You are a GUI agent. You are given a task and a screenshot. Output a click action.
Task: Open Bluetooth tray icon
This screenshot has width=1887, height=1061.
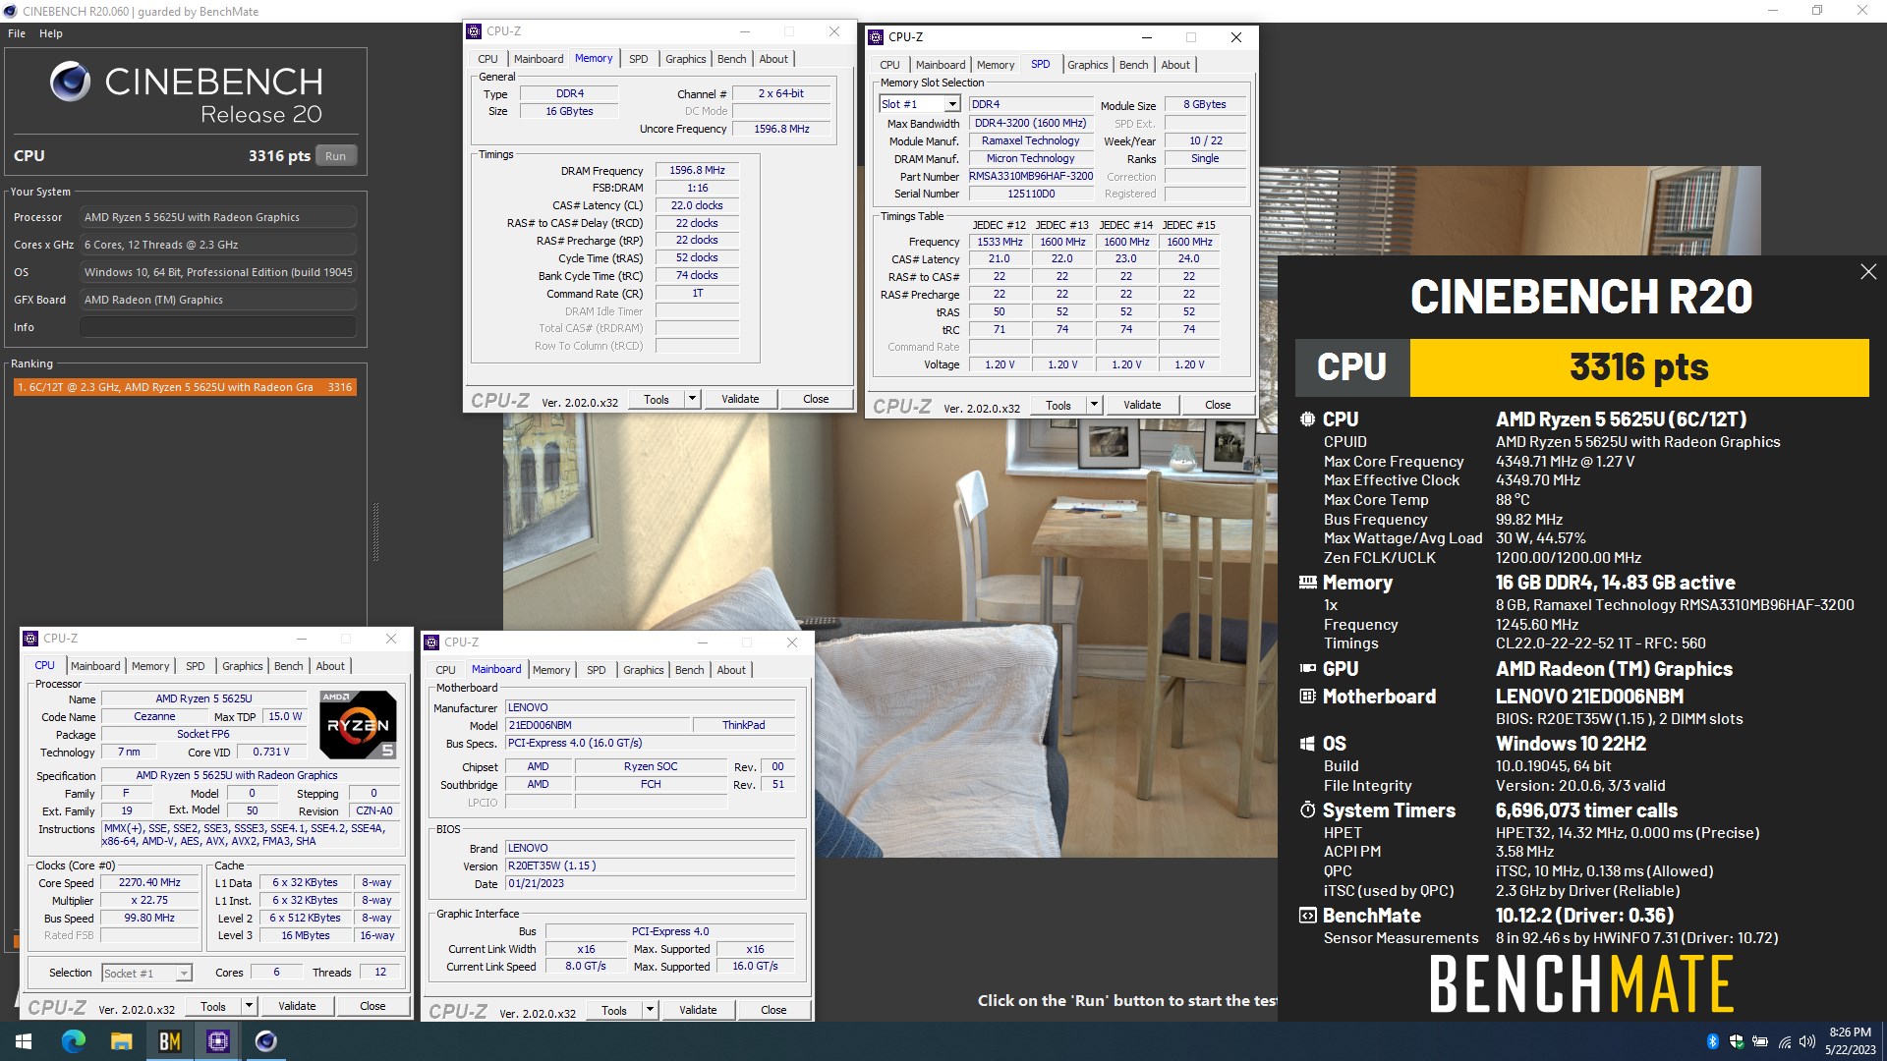[x=1713, y=1041]
